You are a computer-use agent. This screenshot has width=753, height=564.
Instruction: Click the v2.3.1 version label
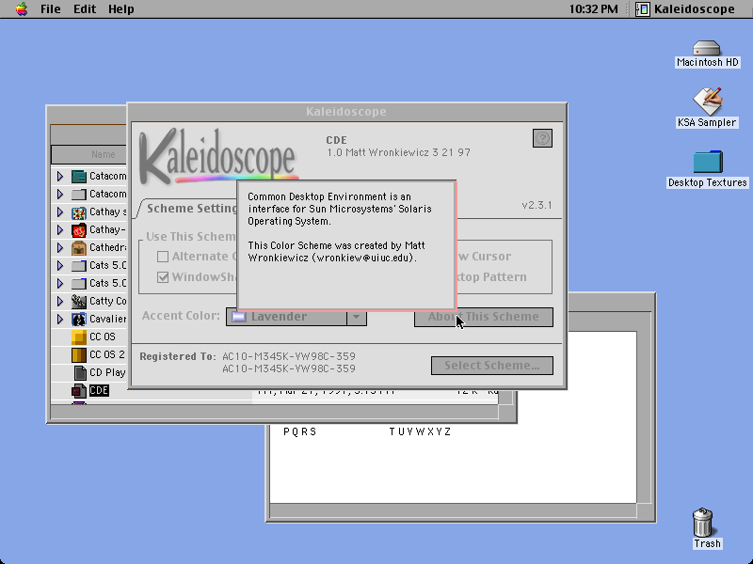coord(537,205)
